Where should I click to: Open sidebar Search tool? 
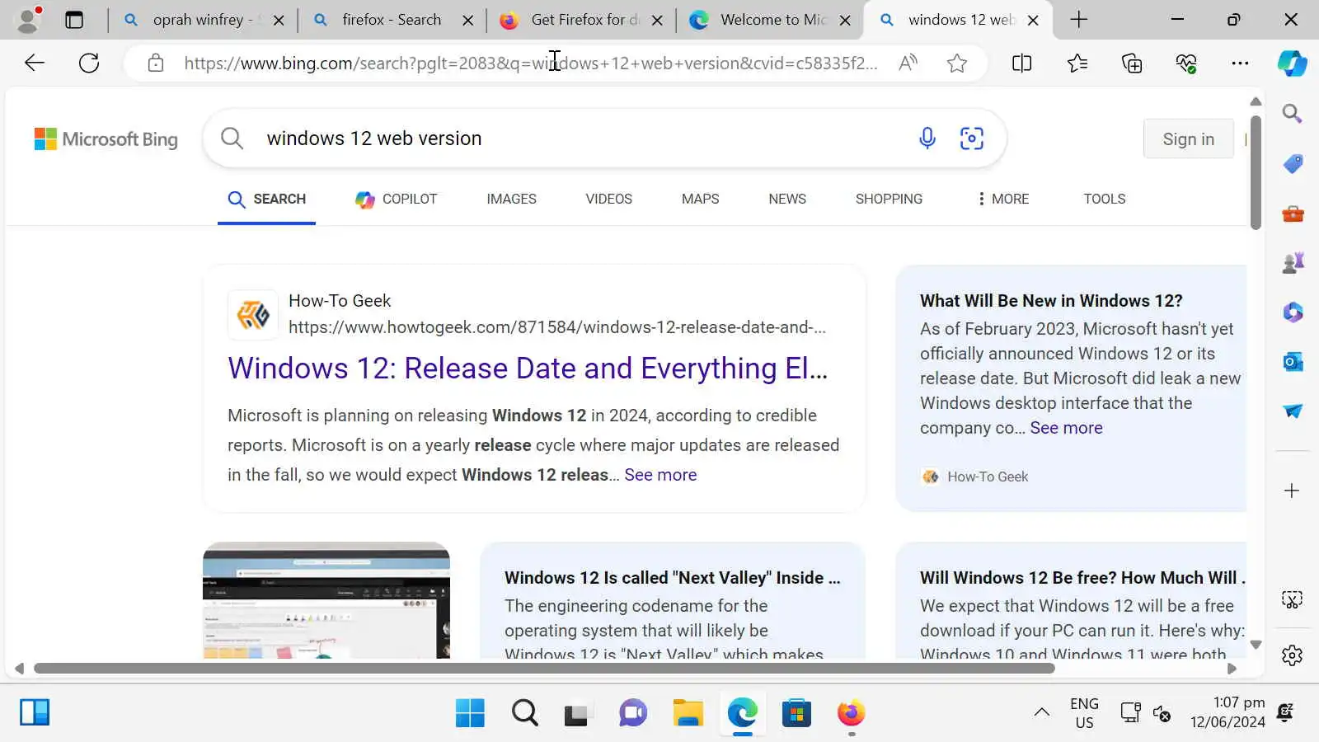(1292, 114)
